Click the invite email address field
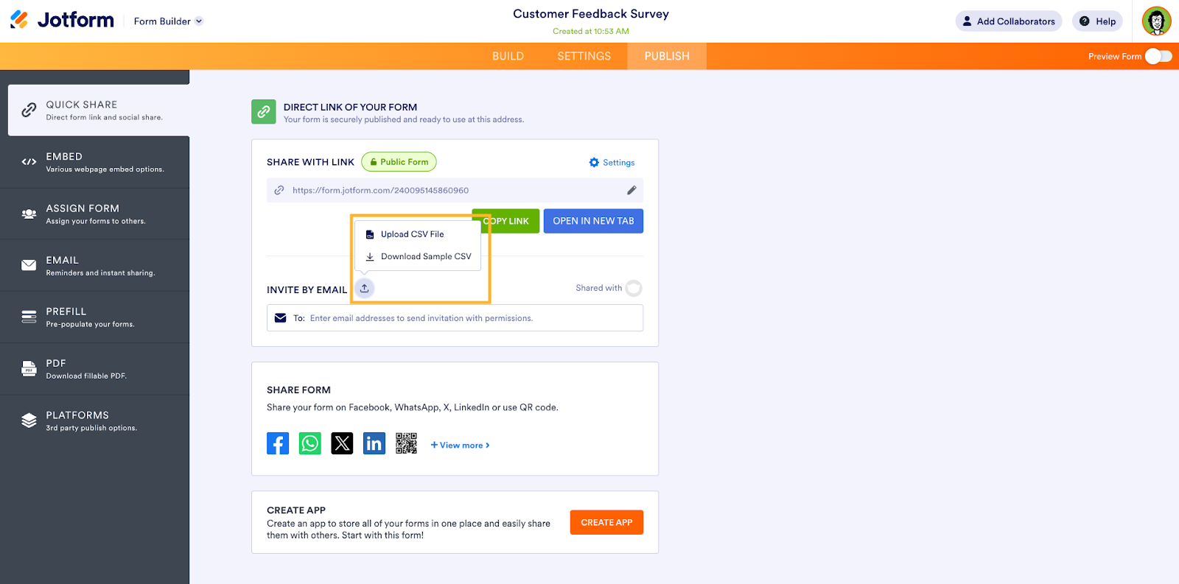Viewport: 1179px width, 584px height. tap(472, 318)
